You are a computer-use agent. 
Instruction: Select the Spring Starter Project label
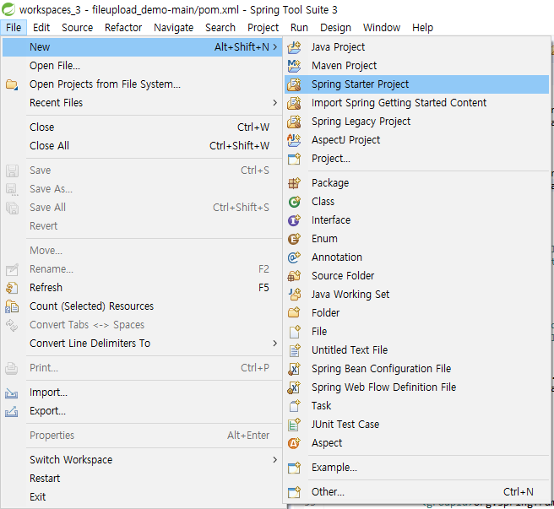[360, 84]
